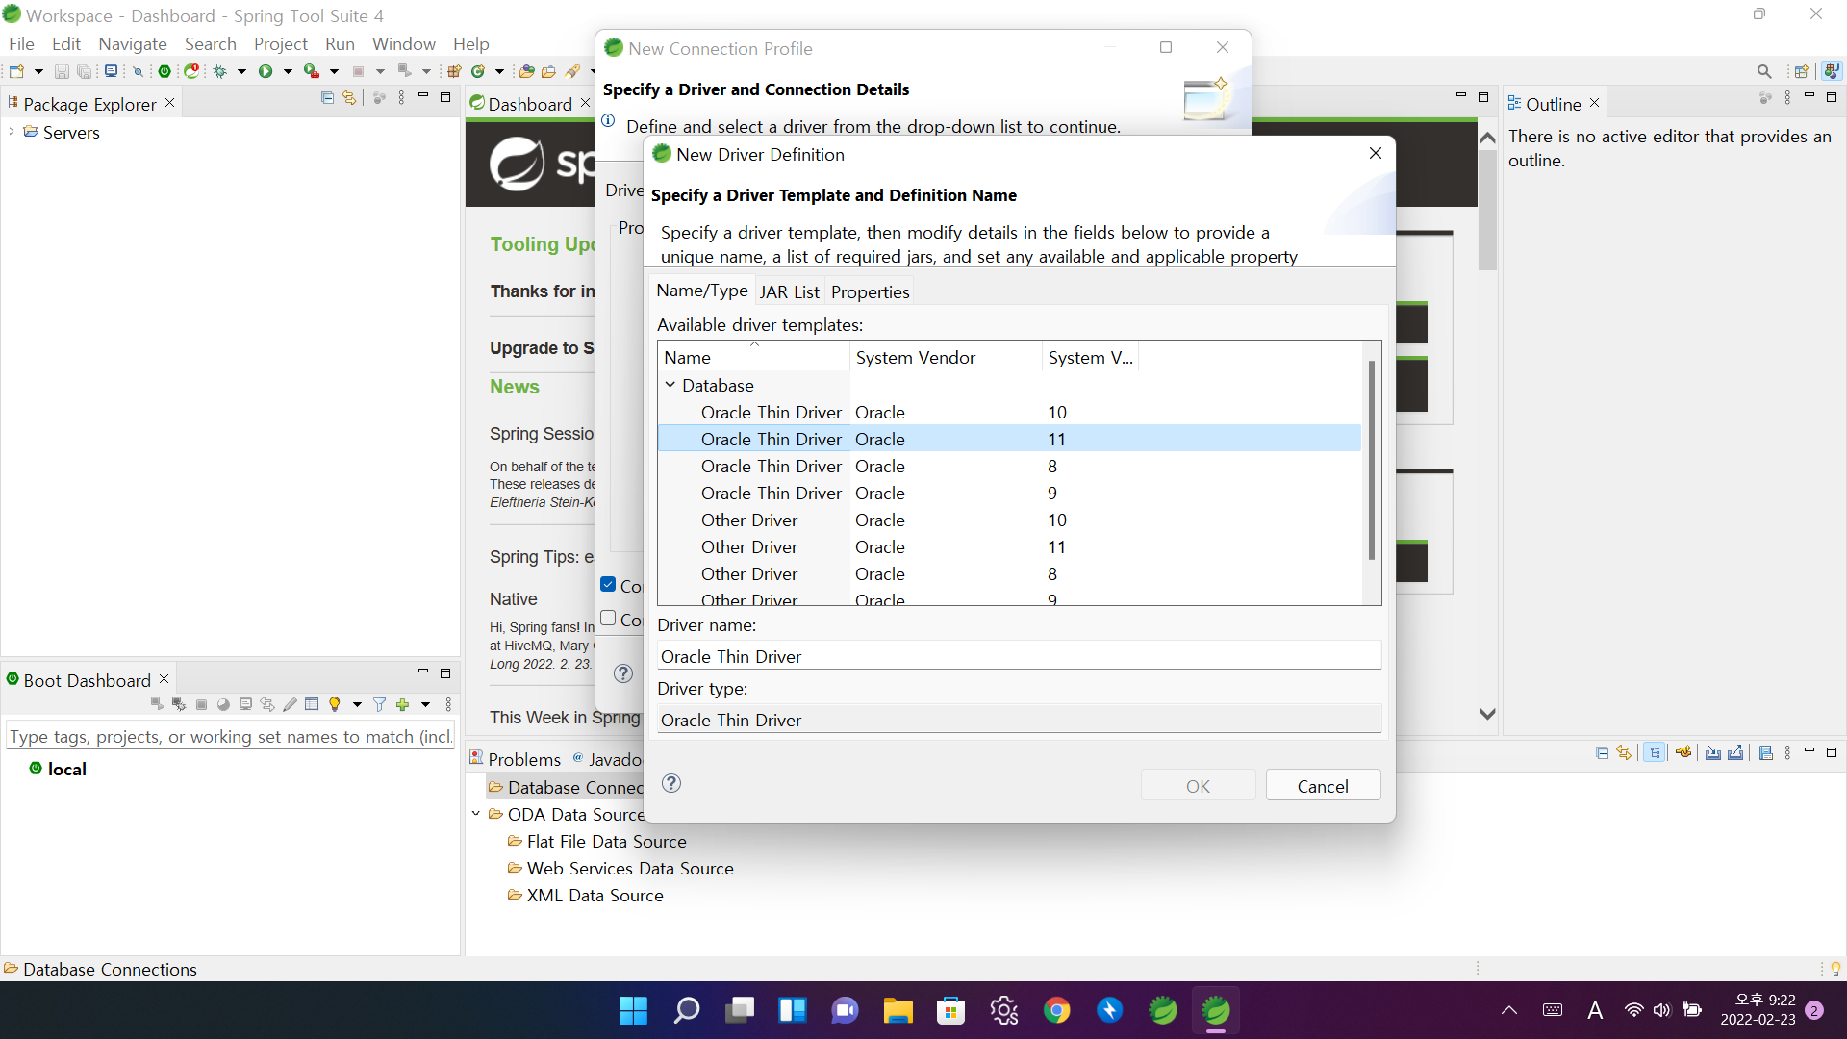This screenshot has height=1039, width=1847.
Task: Collapse the Database node in driver templates
Action: pyautogui.click(x=670, y=385)
